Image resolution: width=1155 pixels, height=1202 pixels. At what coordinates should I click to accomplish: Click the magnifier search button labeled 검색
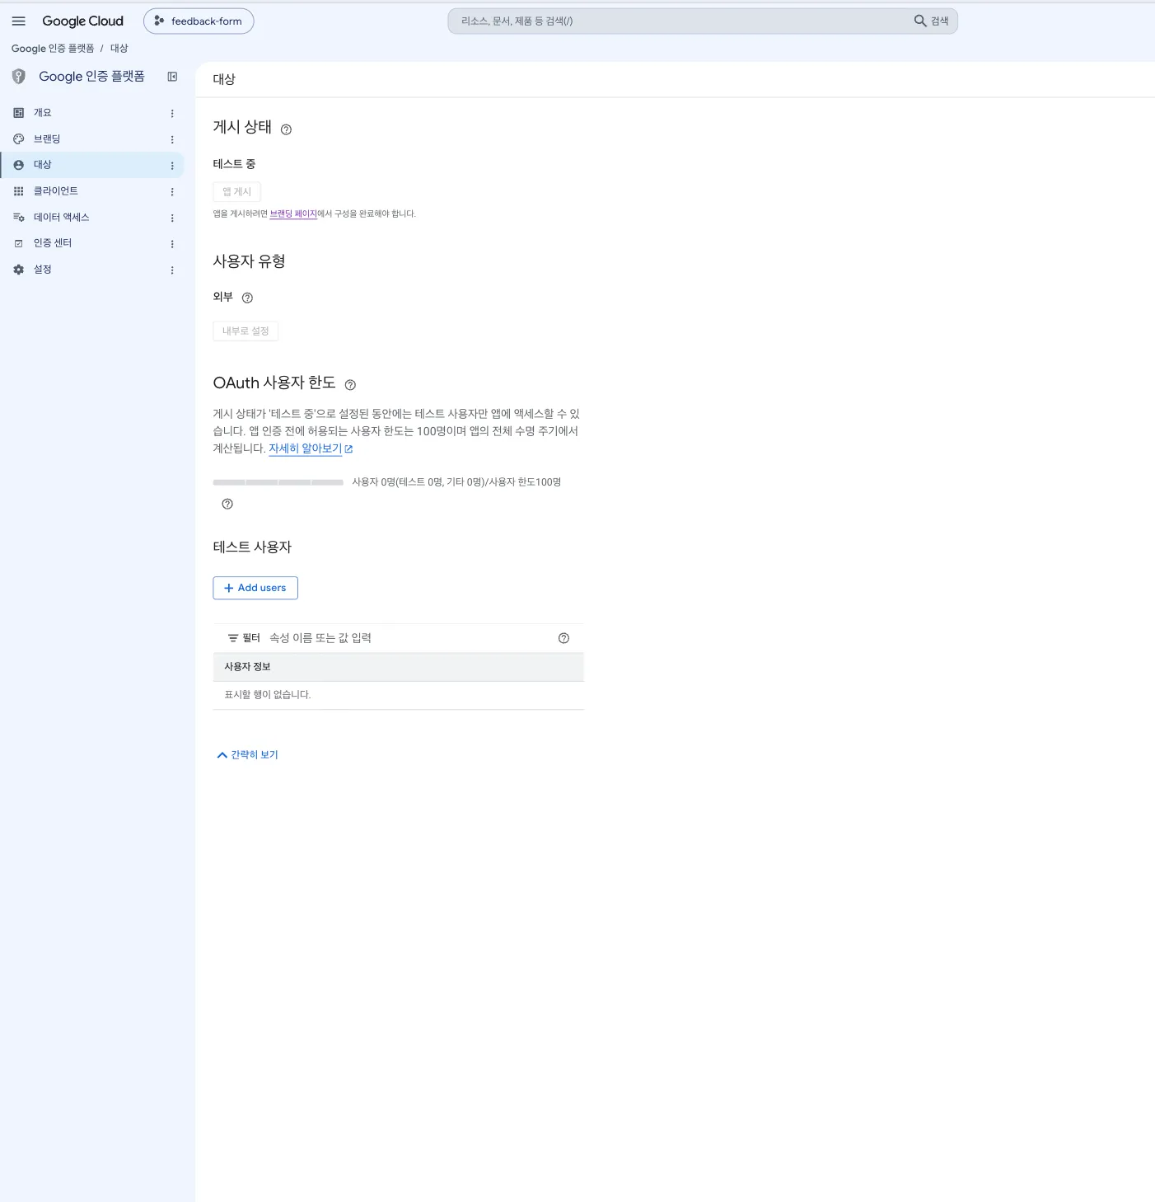932,21
